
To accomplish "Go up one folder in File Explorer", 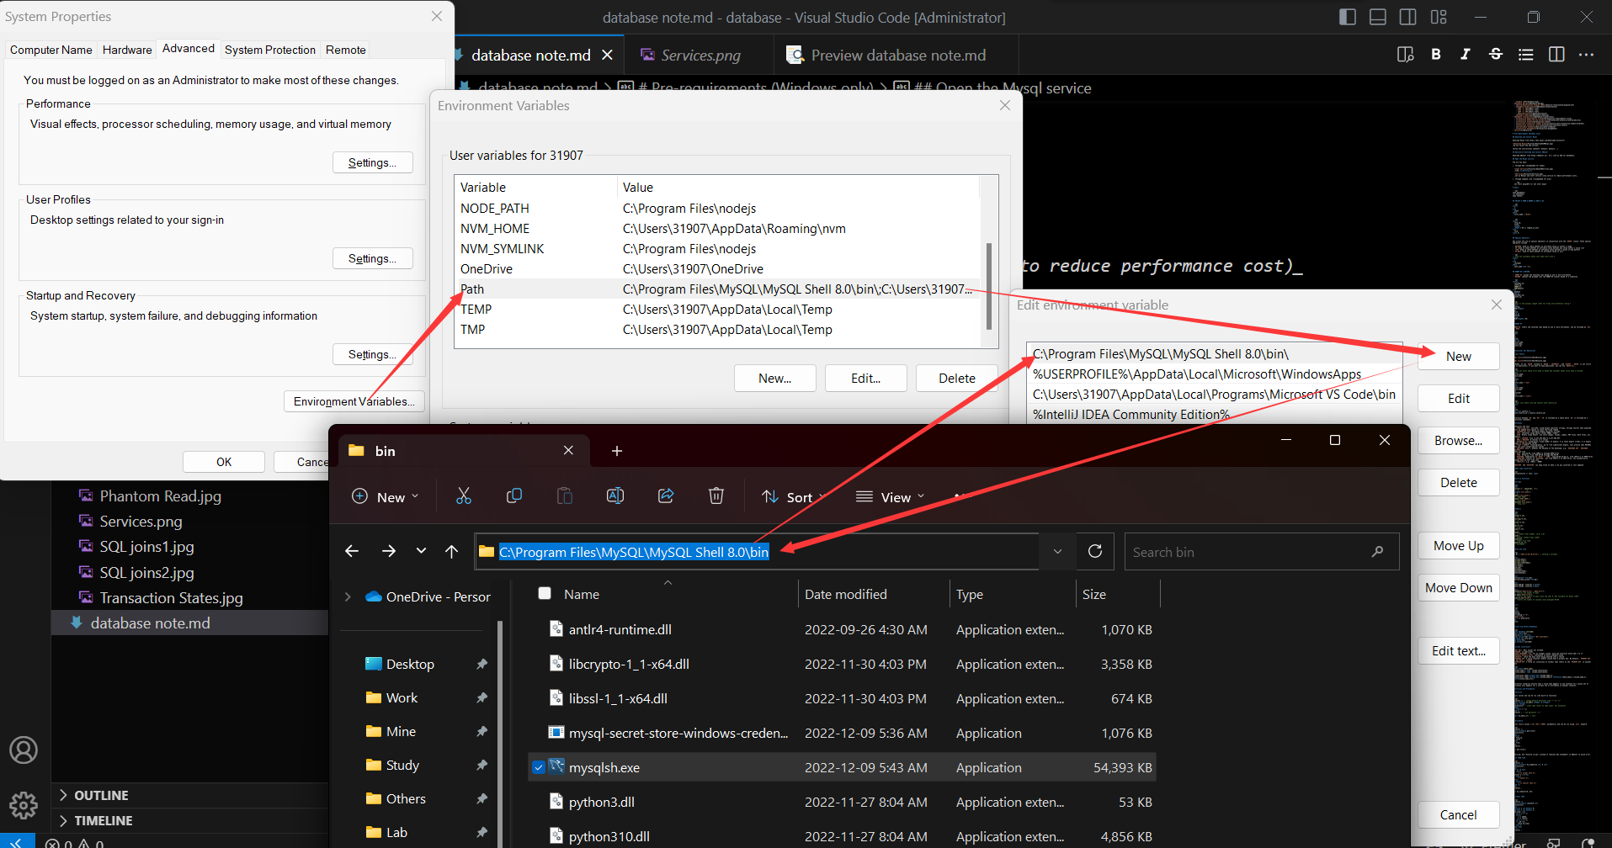I will coord(452,551).
